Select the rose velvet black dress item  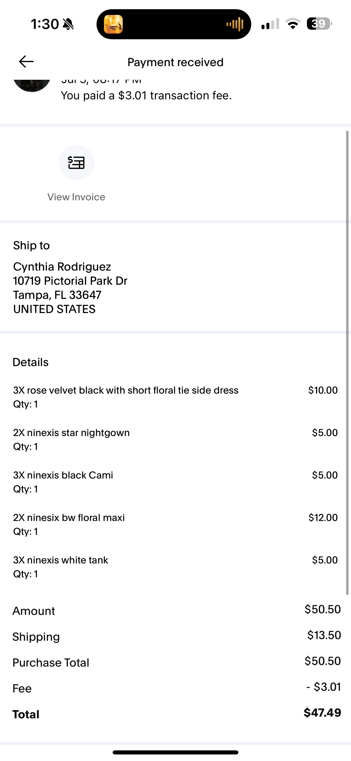click(x=175, y=397)
